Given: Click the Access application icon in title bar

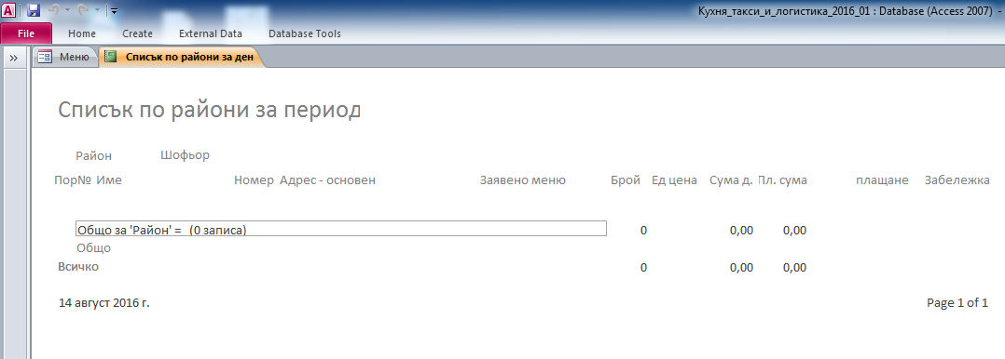Looking at the screenshot, I should pos(9,10).
